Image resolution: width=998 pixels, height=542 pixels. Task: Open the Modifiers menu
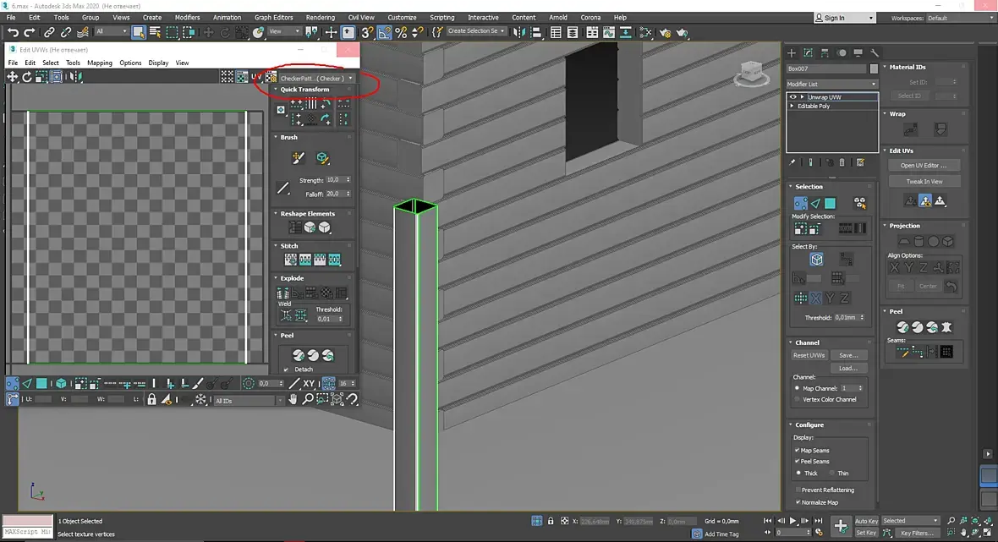point(187,17)
